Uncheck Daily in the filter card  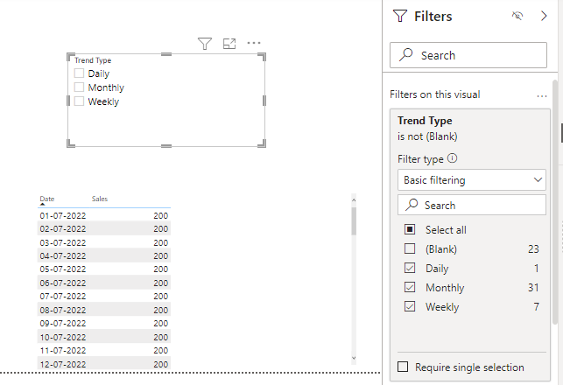pyautogui.click(x=410, y=268)
